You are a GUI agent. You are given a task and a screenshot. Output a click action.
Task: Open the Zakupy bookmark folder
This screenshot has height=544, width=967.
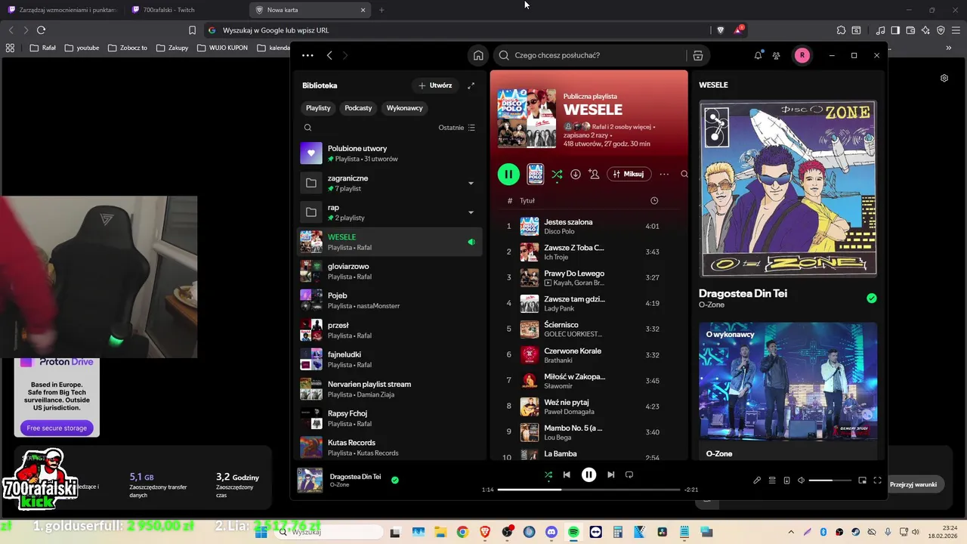click(172, 48)
